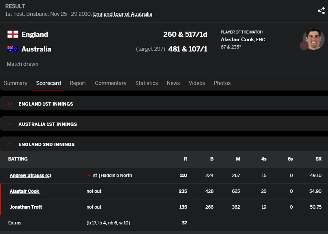Open the Videos tab
Screen dimensions: 328x234
tap(197, 83)
